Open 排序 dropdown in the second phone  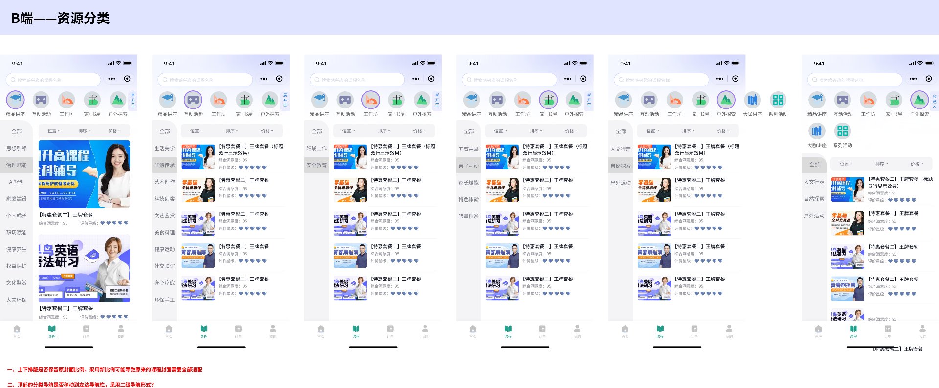point(232,131)
